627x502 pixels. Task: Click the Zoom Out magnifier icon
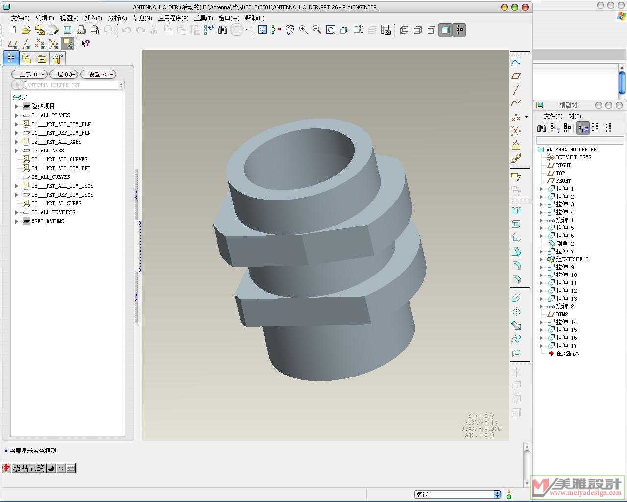tap(317, 30)
